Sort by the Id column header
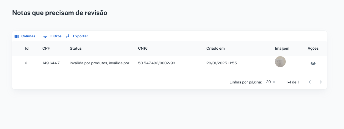344x129 pixels. (x=27, y=49)
